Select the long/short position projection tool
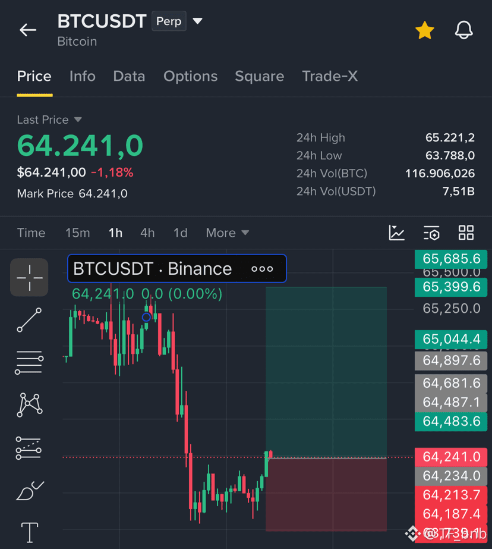 click(29, 448)
